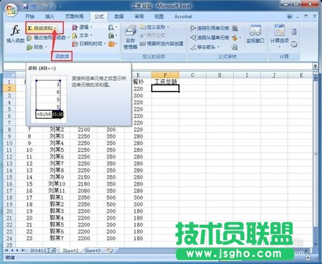Save workbook from quick access toolbar
The width and height of the screenshot is (322, 264).
(x=26, y=6)
